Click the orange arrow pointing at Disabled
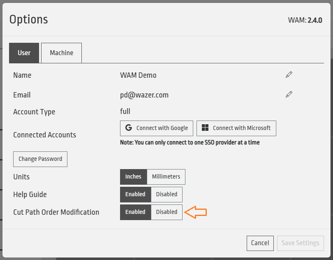This screenshot has height=260, width=333. (196, 212)
